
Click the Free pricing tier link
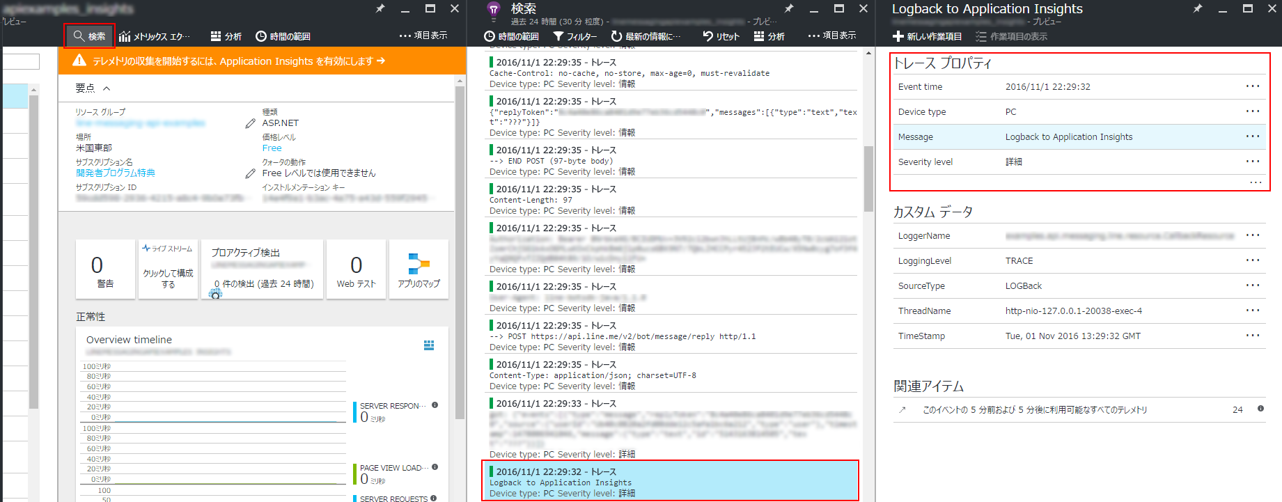click(272, 148)
